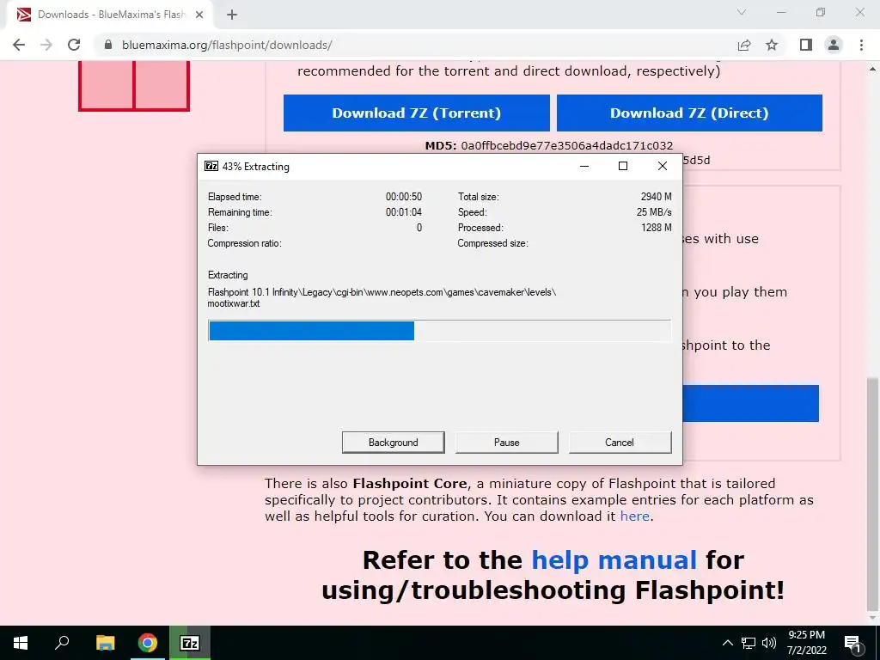Reload the Downloads page
Screen dimensions: 880x660
pos(74,45)
